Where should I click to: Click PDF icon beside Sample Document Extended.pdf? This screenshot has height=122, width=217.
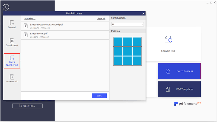click(x=25, y=26)
